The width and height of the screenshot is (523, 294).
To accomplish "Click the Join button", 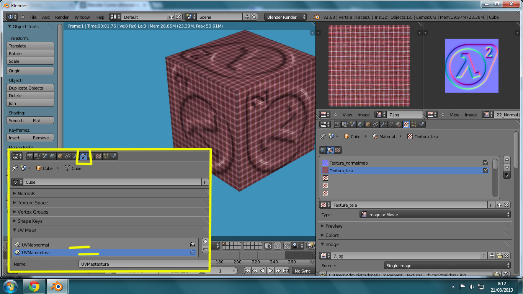I will (x=30, y=103).
